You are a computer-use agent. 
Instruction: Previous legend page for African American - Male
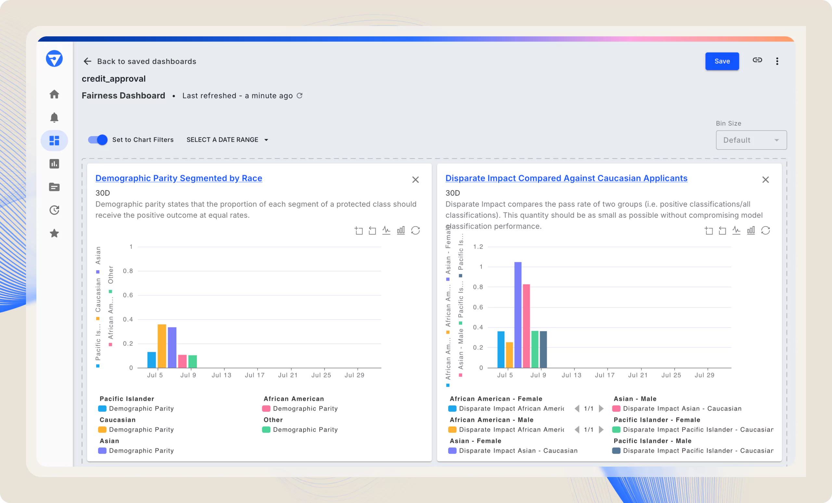pos(577,430)
